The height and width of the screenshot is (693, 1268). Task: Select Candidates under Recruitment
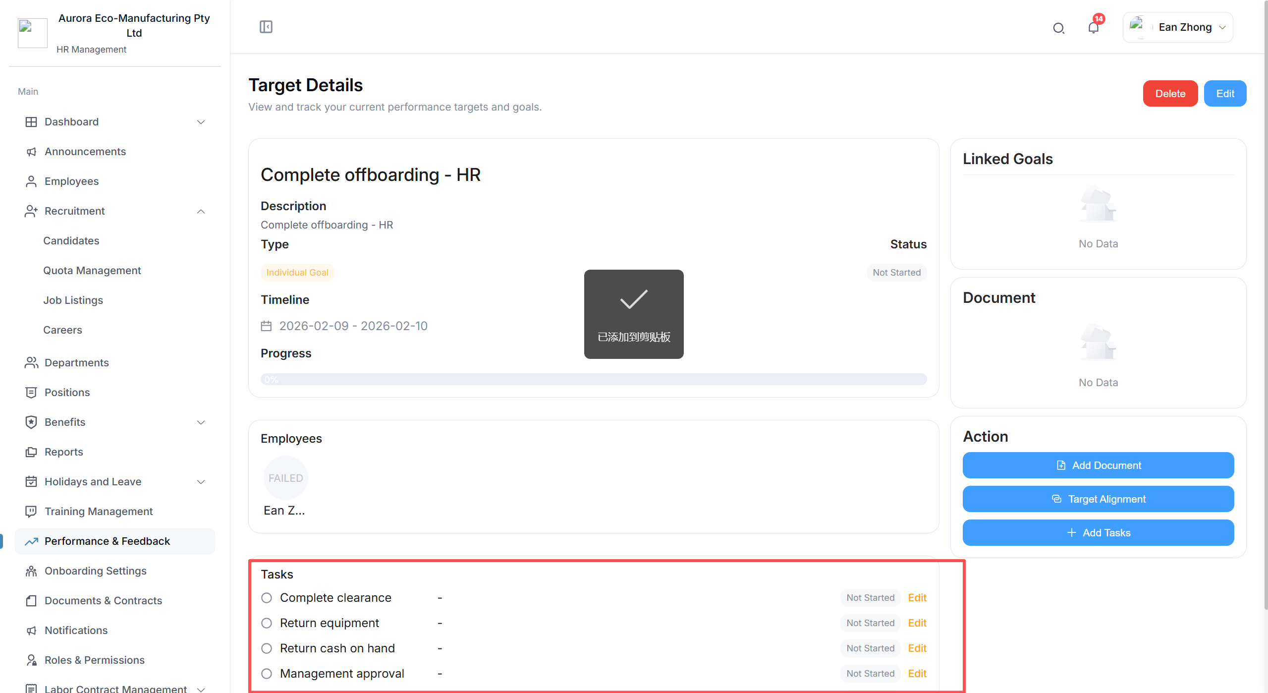coord(71,240)
